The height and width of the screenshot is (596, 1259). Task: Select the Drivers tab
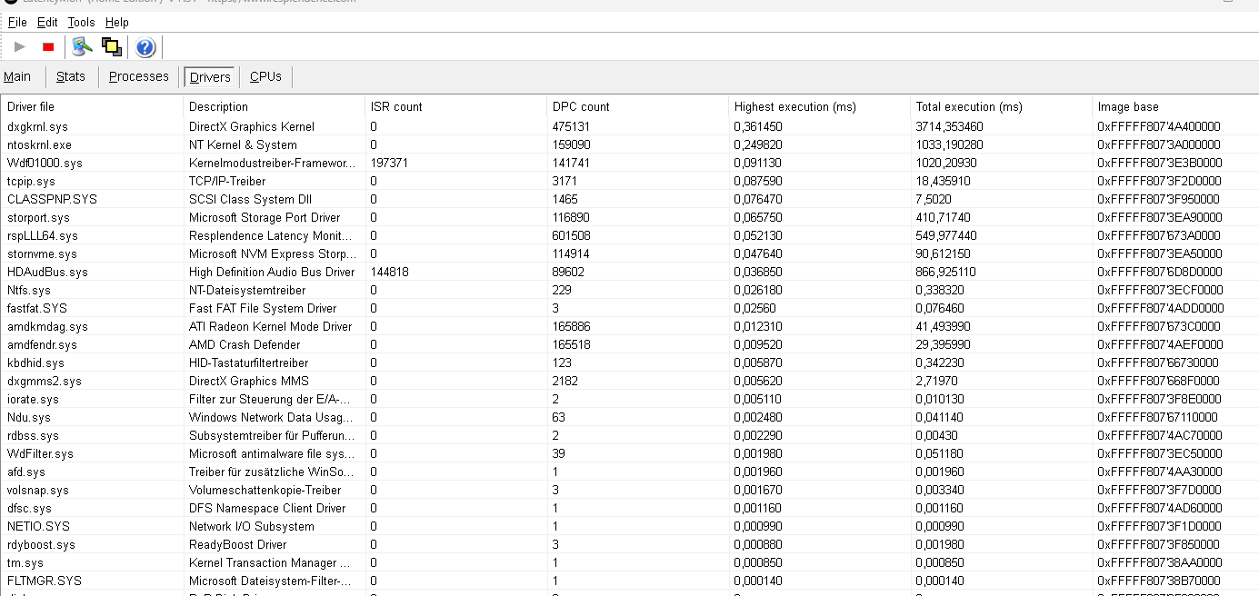point(210,77)
